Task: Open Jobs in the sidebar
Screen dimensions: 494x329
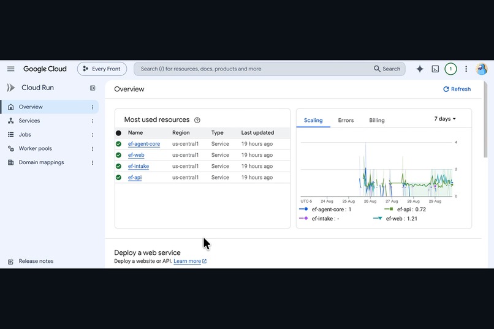Action: coord(25,134)
